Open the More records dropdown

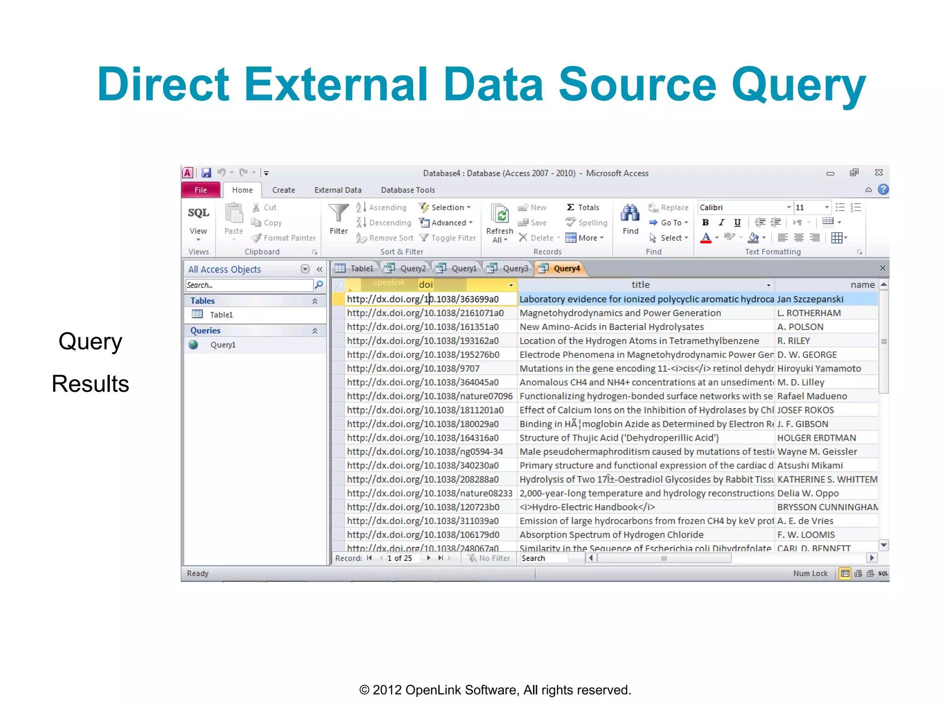(584, 238)
